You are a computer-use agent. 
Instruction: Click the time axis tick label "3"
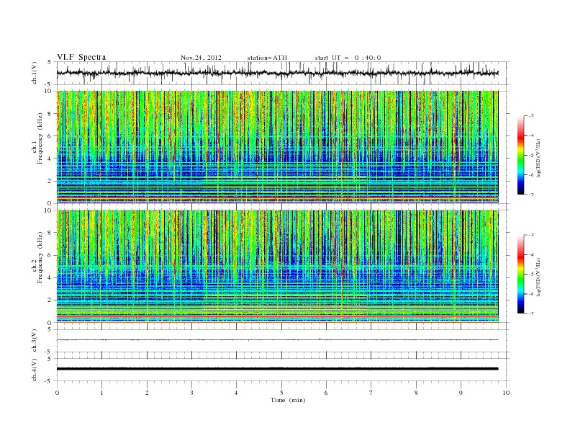click(x=191, y=393)
